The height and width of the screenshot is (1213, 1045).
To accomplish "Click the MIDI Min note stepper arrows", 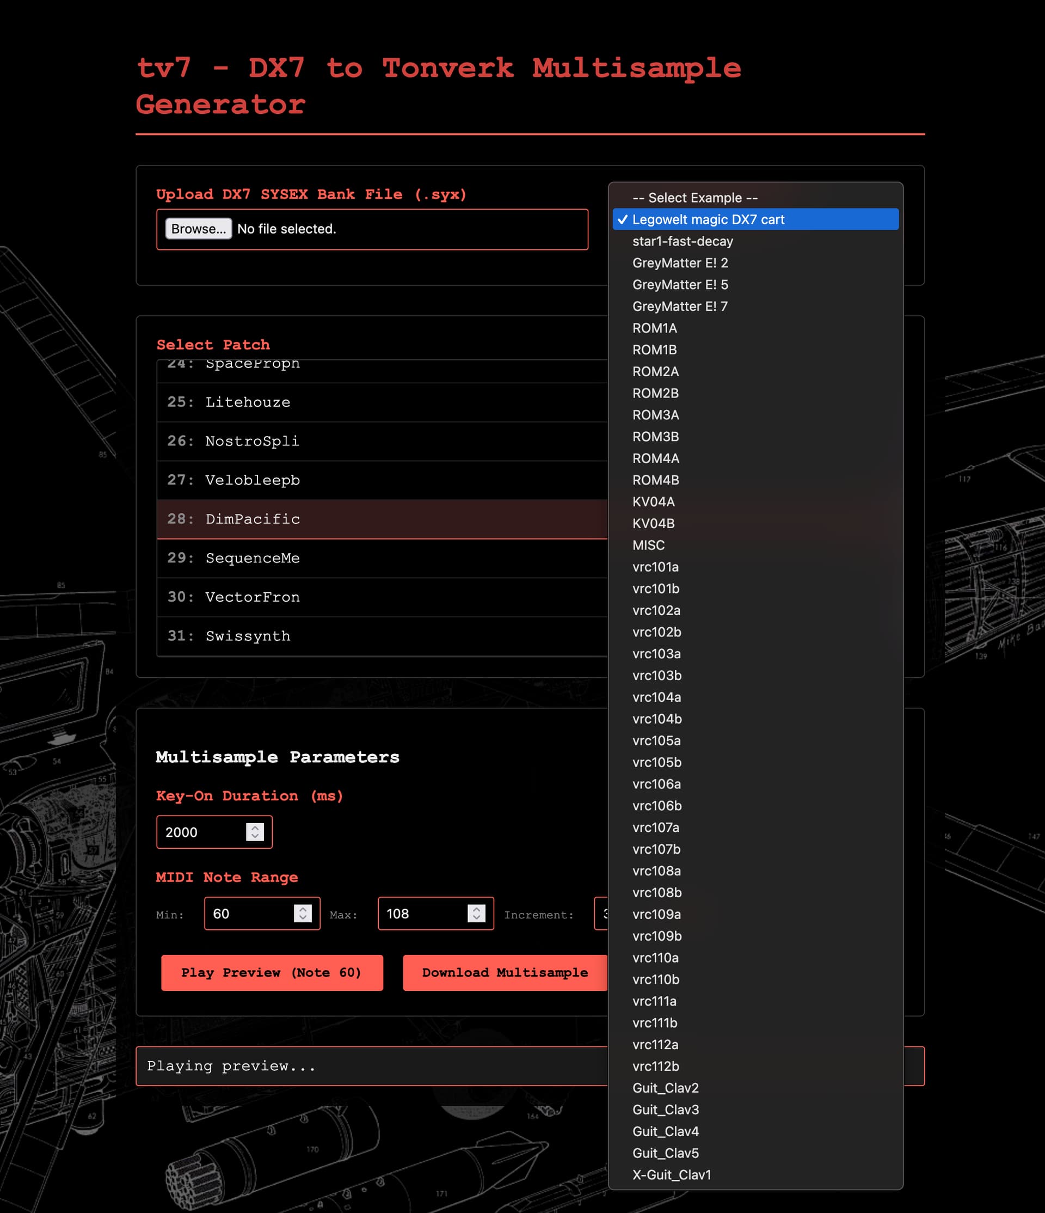I will pos(303,913).
